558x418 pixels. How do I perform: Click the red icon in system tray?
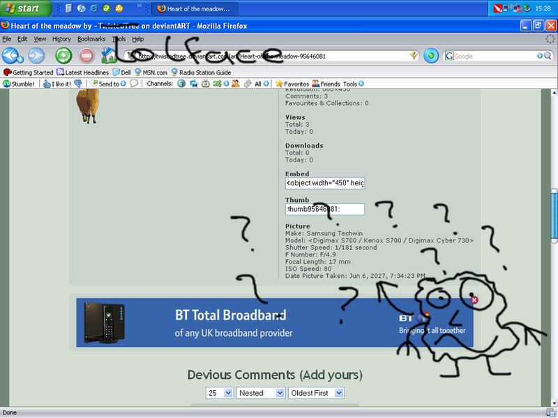(x=498, y=8)
